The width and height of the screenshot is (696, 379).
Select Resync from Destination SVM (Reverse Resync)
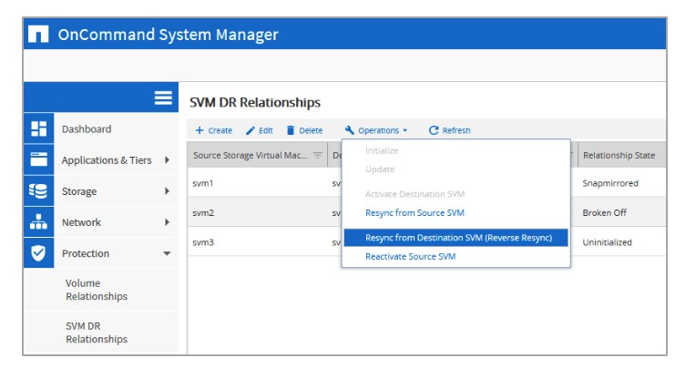pyautogui.click(x=457, y=237)
